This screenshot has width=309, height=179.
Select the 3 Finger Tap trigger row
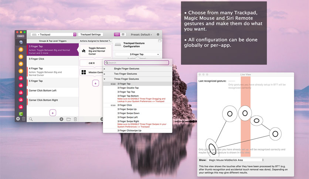[52, 50]
